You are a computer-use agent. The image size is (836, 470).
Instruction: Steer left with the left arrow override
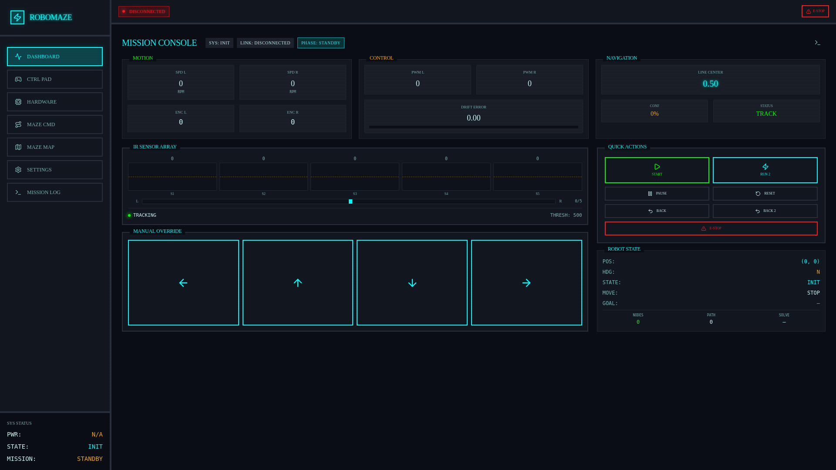tap(183, 283)
